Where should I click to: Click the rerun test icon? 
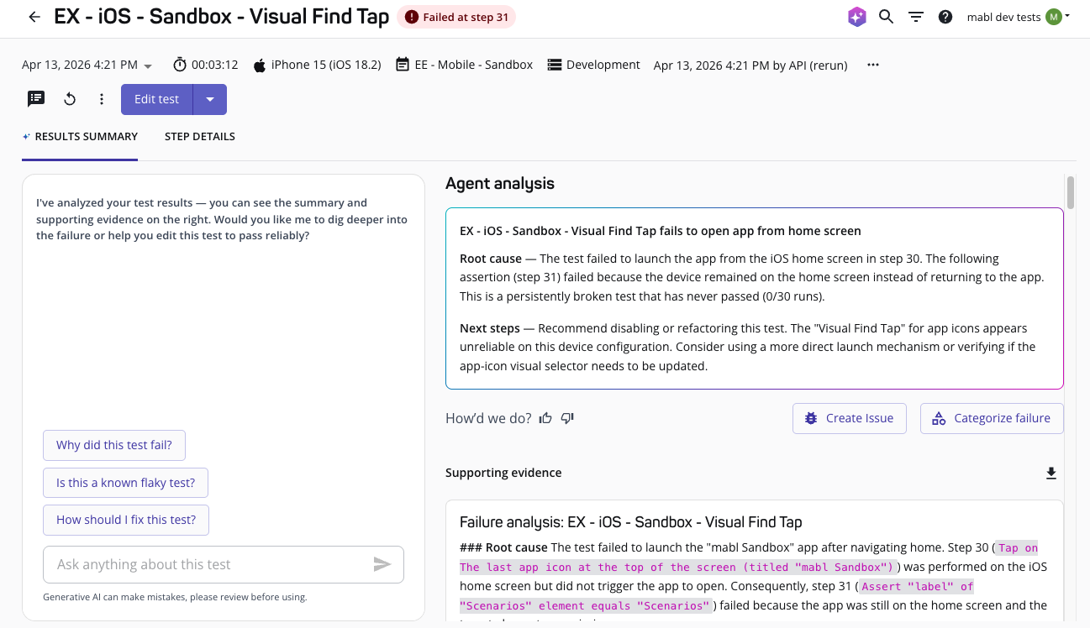70,99
